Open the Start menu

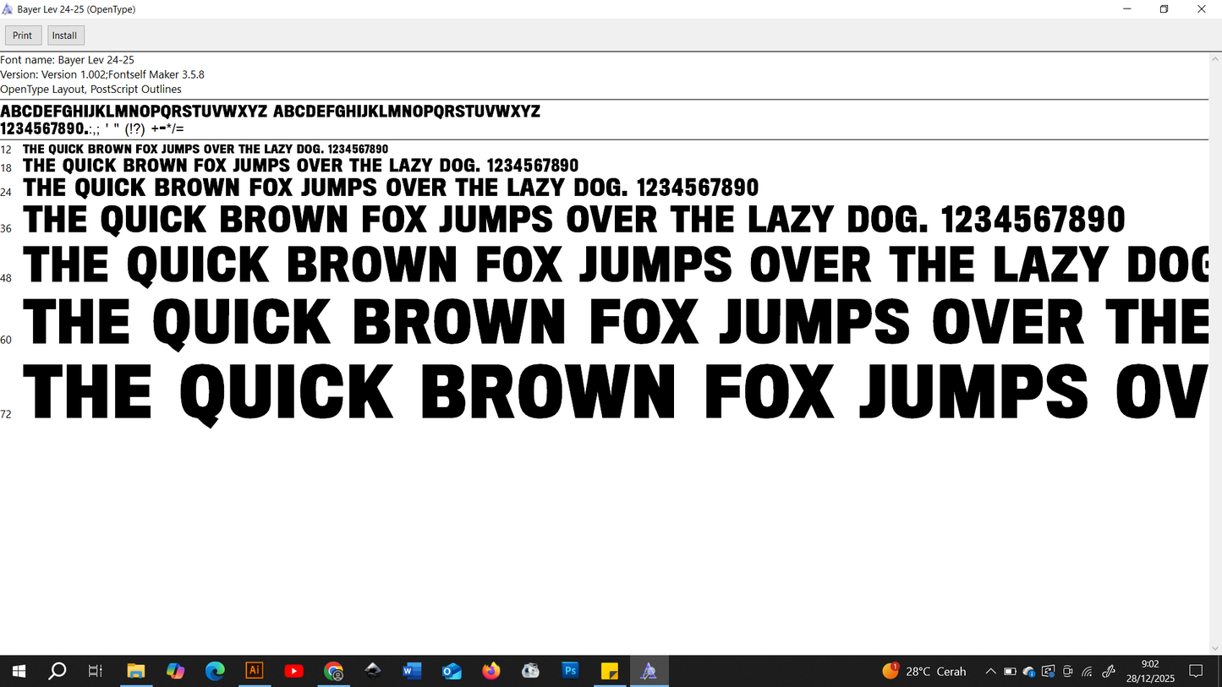18,670
